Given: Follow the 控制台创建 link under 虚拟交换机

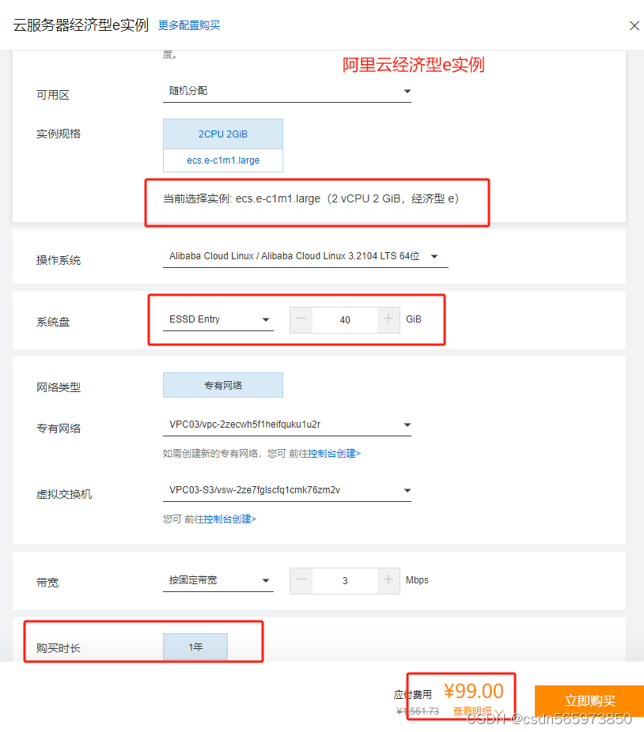Looking at the screenshot, I should [230, 519].
